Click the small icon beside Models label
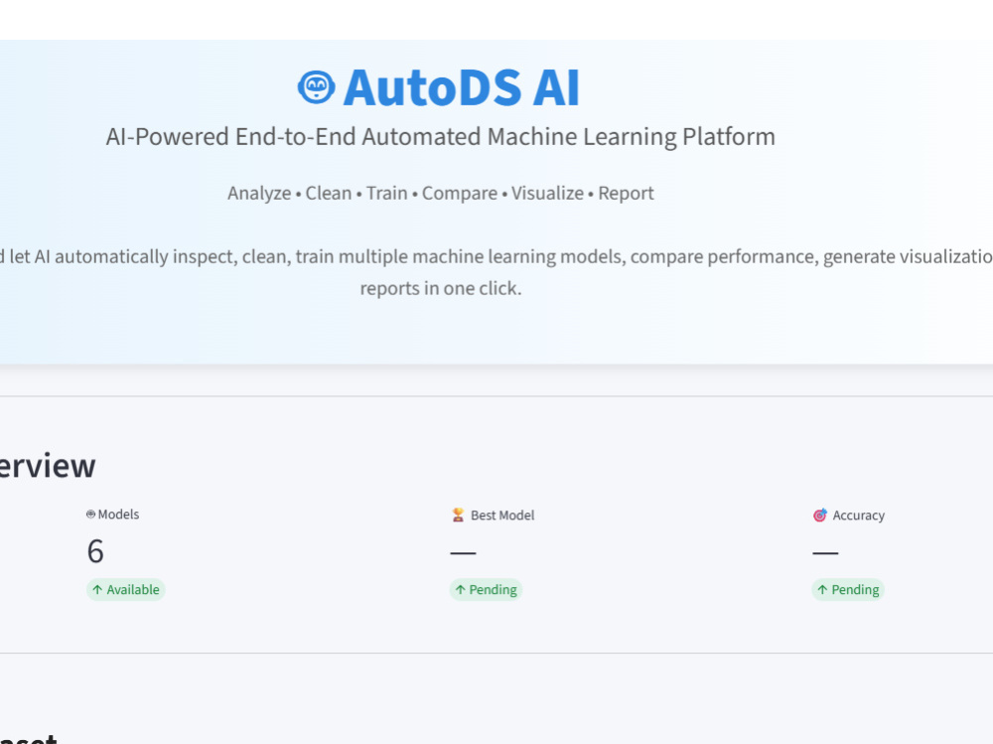Image resolution: width=993 pixels, height=744 pixels. [x=90, y=514]
